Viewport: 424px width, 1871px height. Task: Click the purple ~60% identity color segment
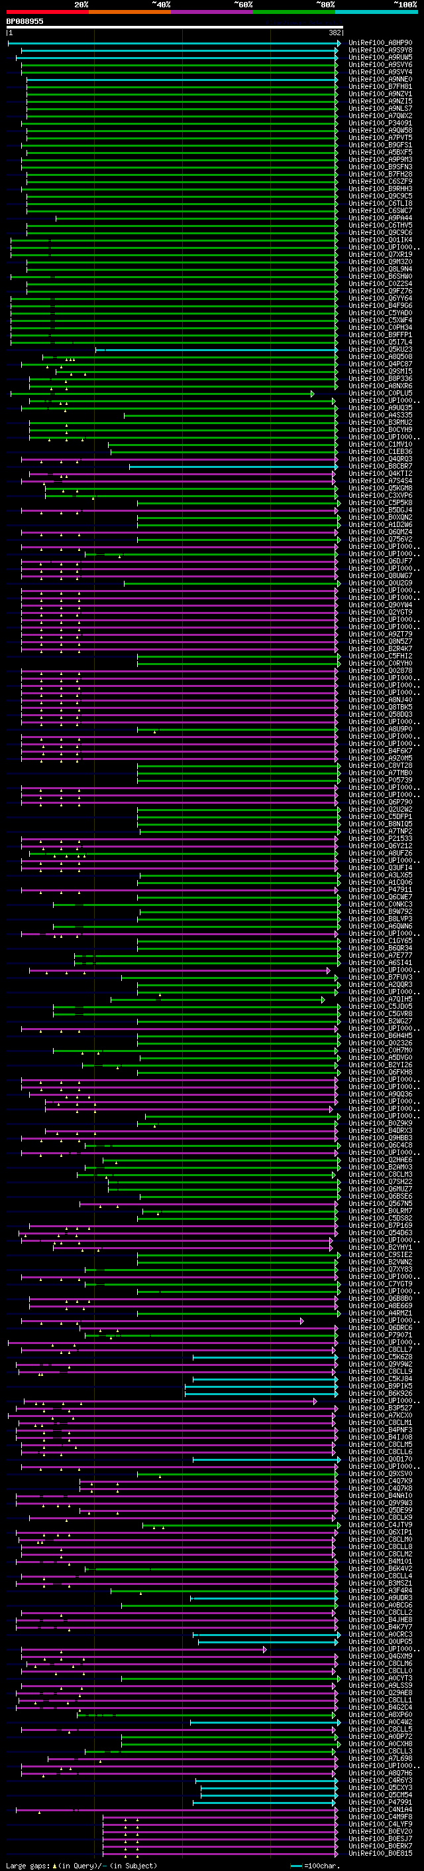point(211,12)
